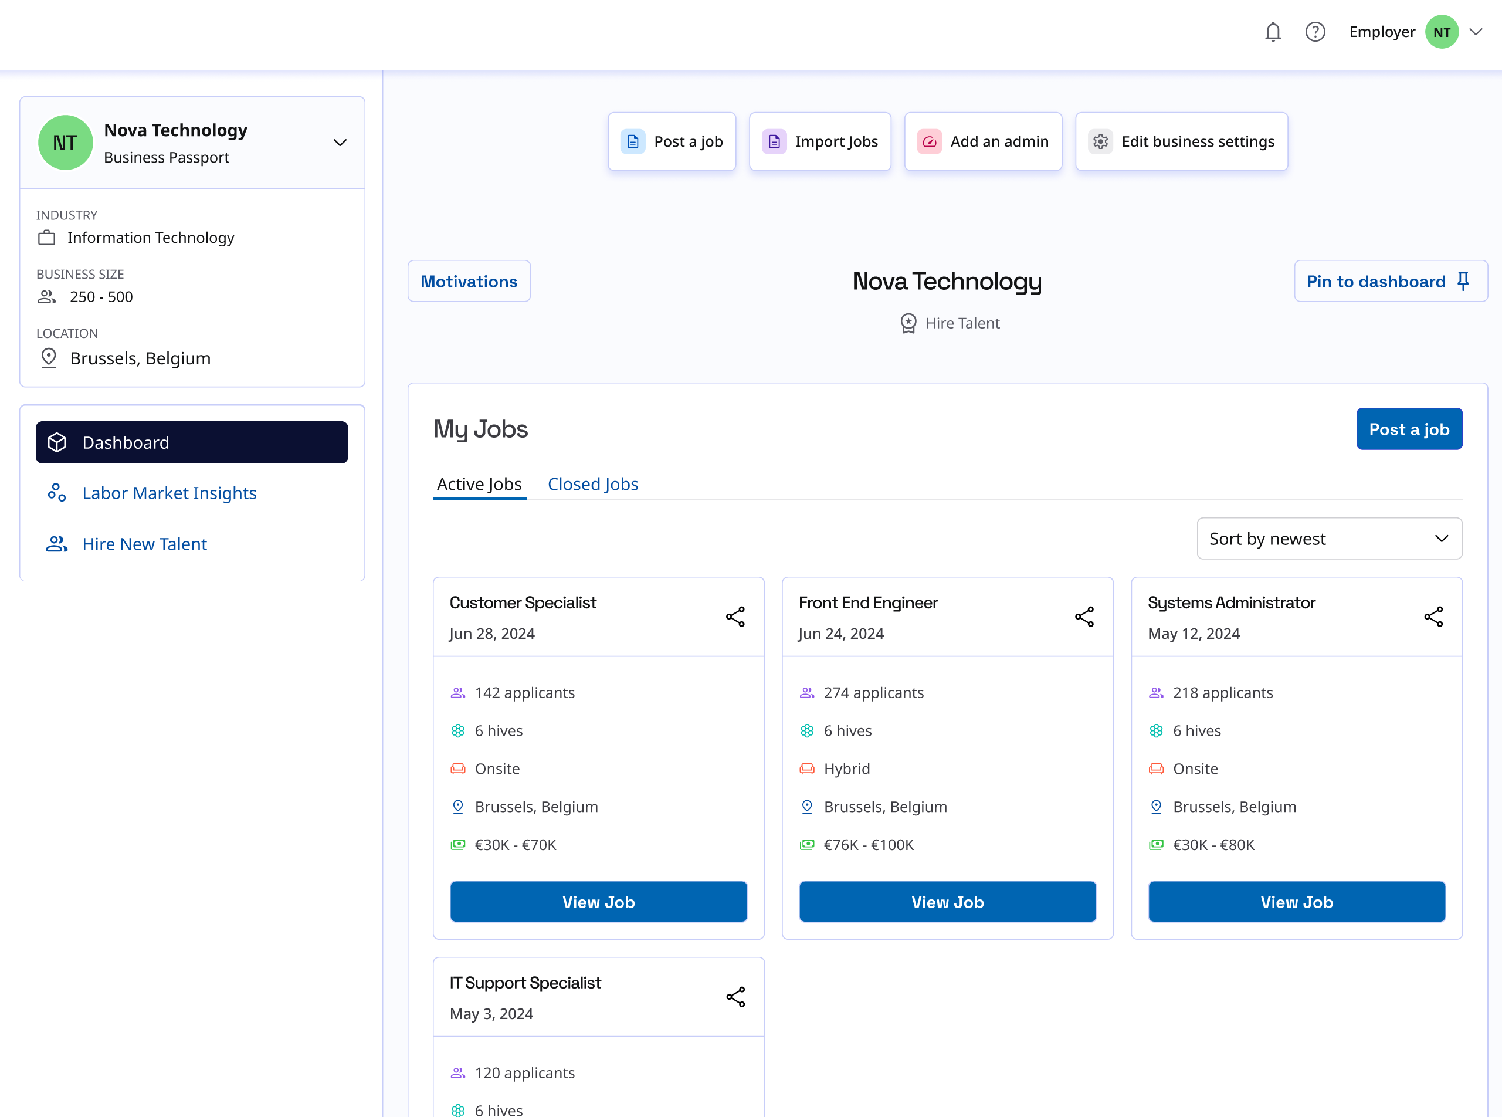1502x1117 pixels.
Task: Click the Add an admin gauge icon
Action: tap(930, 142)
